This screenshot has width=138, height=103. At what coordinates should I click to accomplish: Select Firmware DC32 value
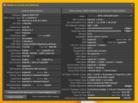click(89, 34)
